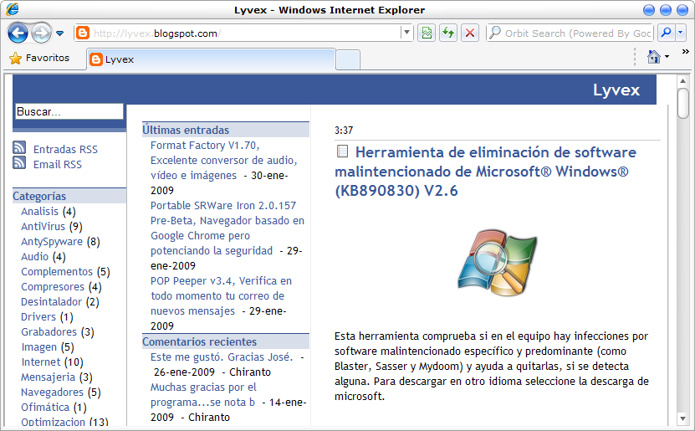Image resolution: width=695 pixels, height=431 pixels.
Task: Click the Email RSS link
Action: point(57,164)
